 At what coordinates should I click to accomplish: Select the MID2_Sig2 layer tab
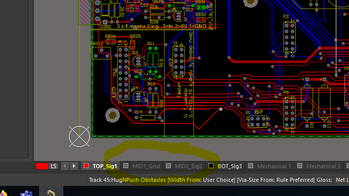tap(184, 166)
